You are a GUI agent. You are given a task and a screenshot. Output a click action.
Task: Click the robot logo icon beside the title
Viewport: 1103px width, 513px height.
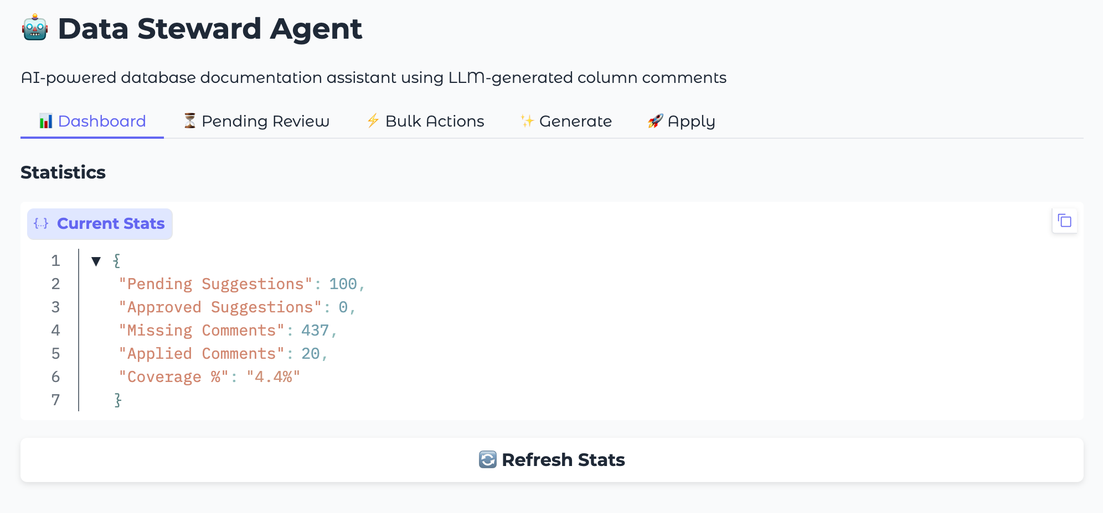[35, 28]
